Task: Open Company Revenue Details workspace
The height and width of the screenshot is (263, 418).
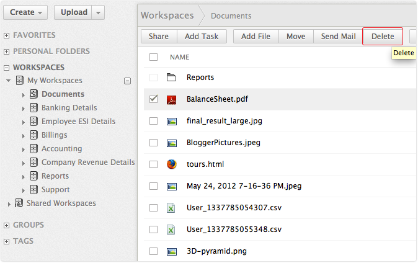Action: coord(88,162)
